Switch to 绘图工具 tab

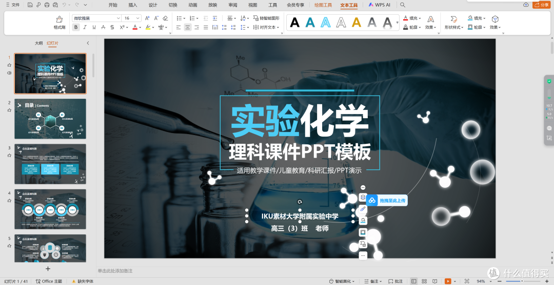click(323, 5)
